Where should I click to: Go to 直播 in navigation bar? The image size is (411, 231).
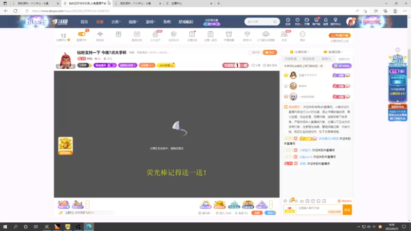pyautogui.click(x=100, y=22)
